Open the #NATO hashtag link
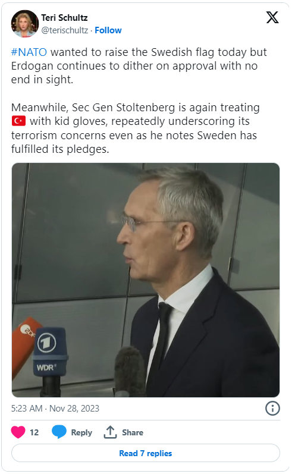Image resolution: width=295 pixels, height=474 pixels. (29, 52)
